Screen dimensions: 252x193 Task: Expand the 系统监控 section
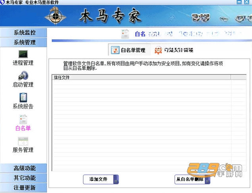pyautogui.click(x=23, y=32)
